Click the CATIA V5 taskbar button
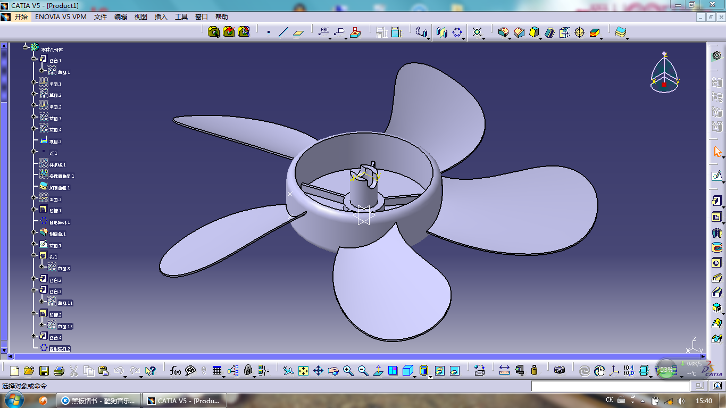The image size is (726, 408). tap(183, 401)
